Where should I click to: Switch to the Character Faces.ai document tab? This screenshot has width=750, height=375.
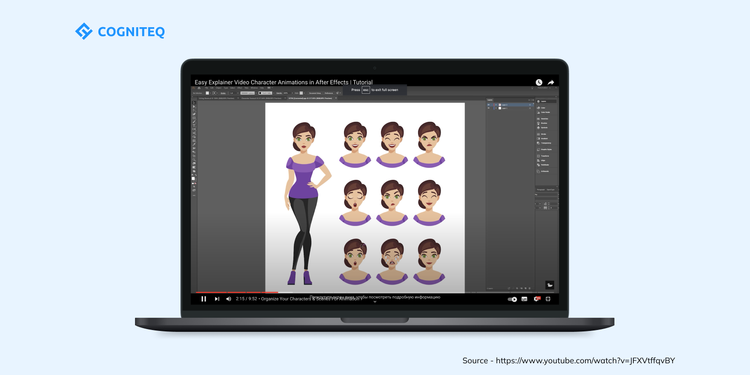(261, 98)
